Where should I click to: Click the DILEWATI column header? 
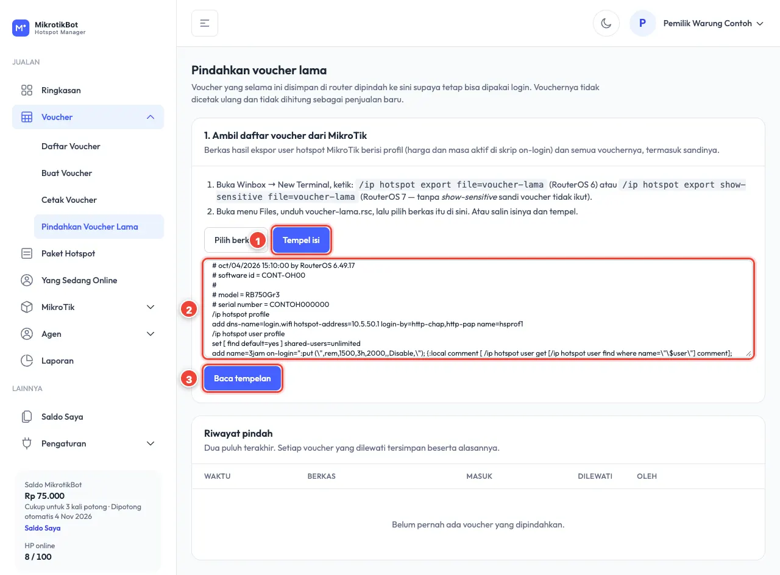point(595,476)
